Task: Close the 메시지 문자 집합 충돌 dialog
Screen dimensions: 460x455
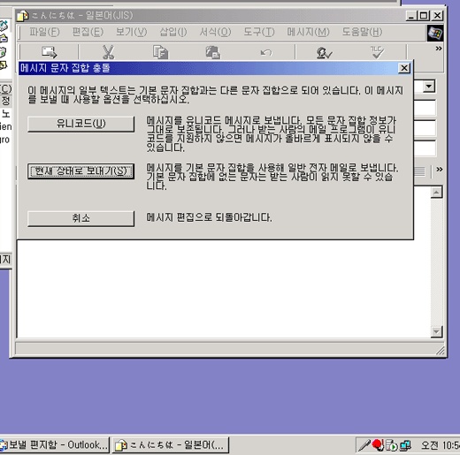Action: [x=404, y=68]
